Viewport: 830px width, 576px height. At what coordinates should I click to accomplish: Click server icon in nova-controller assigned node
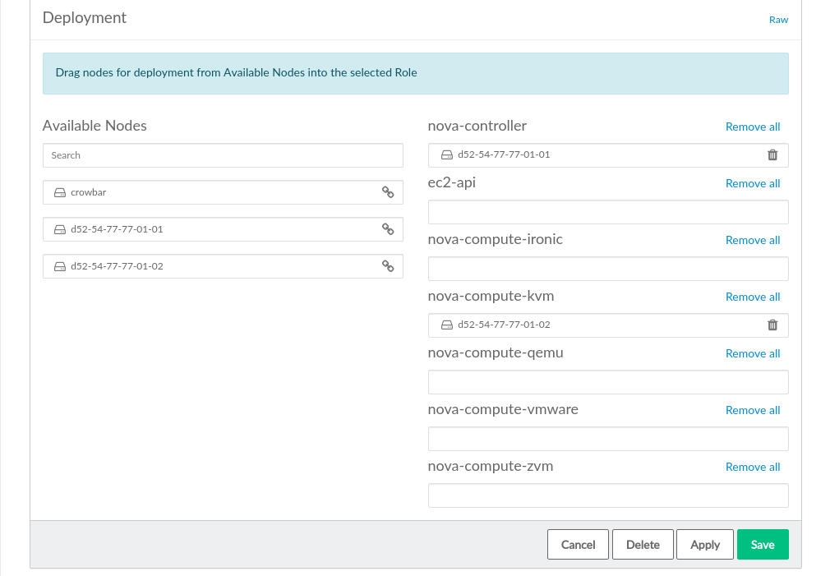(x=447, y=155)
